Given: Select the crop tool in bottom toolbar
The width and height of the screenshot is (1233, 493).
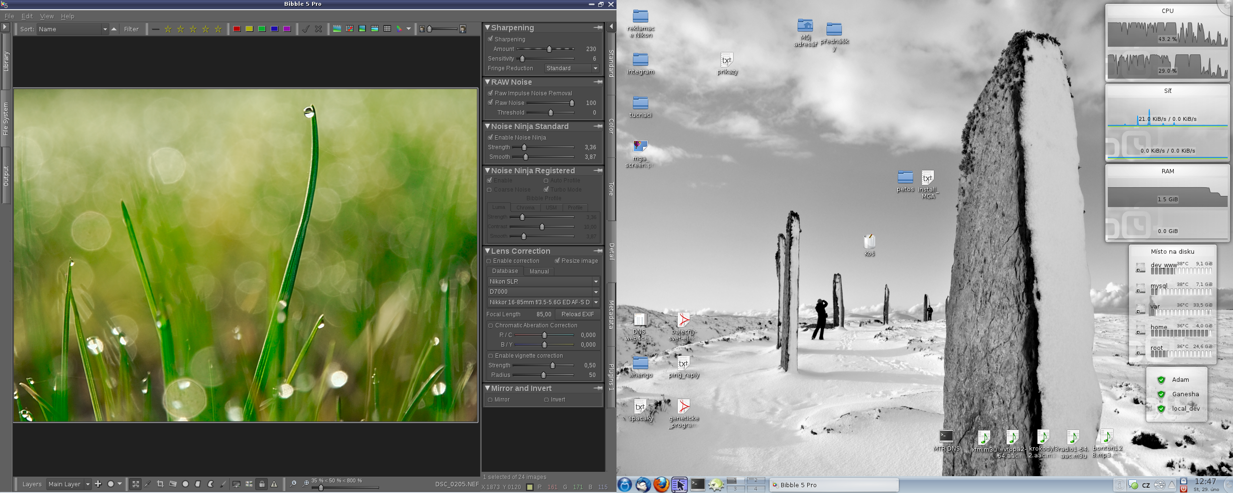Looking at the screenshot, I should (x=160, y=484).
